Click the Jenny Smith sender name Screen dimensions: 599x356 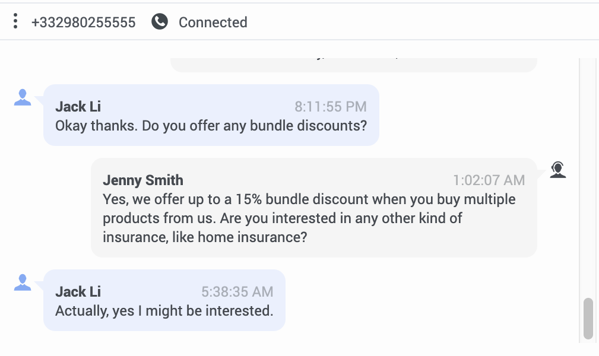pos(143,180)
